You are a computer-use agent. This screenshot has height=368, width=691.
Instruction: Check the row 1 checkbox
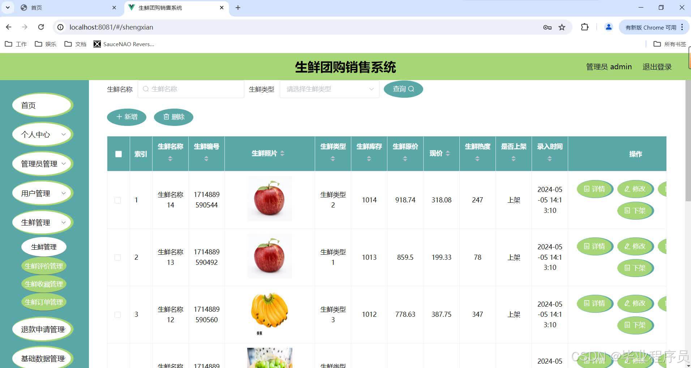pos(118,200)
